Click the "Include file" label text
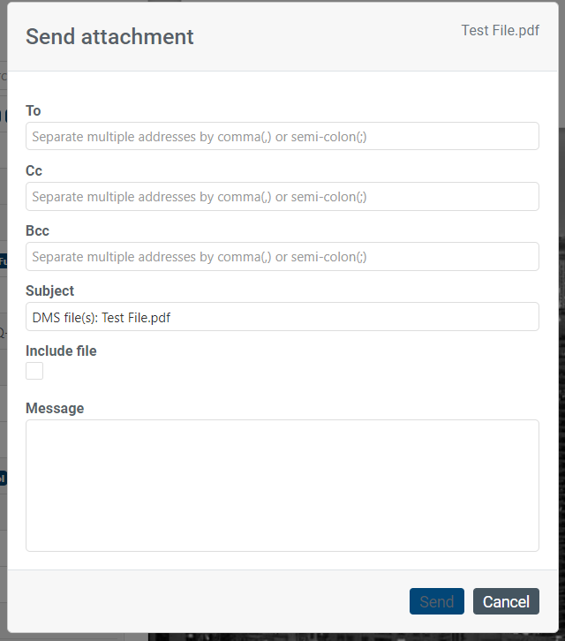 tap(61, 351)
